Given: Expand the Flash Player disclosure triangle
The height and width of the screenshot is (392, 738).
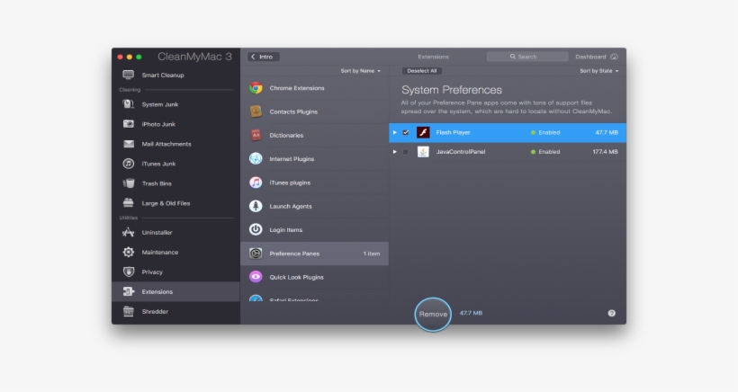Looking at the screenshot, I should point(394,132).
